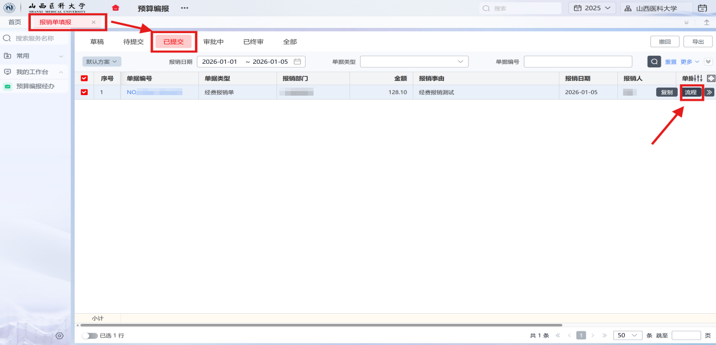Screen dimensions: 716x345
Task: Toggle the 已选 1 行 switch
Action: tap(89, 336)
